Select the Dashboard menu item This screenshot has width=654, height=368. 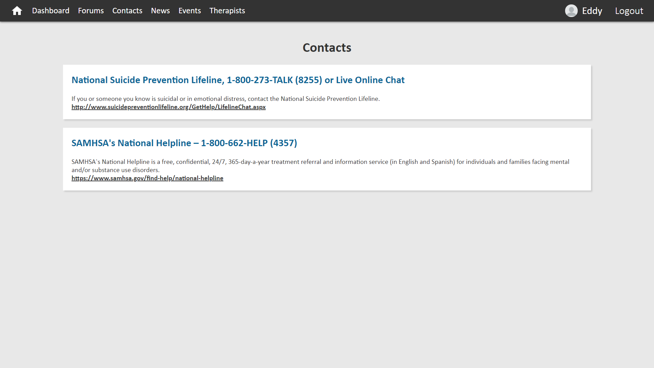51,11
